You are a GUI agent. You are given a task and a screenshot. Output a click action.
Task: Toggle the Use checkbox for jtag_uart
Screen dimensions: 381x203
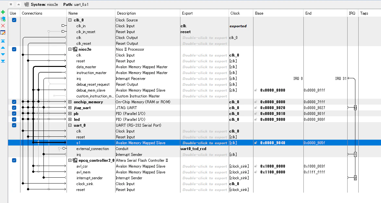point(14,108)
